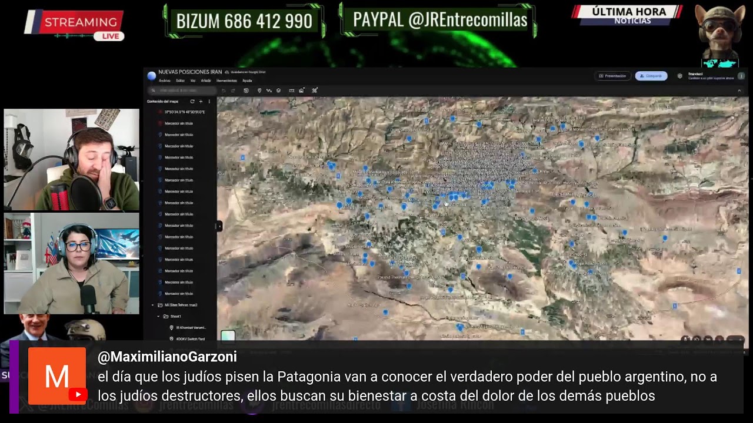
Task: Select the draw path tool
Action: (269, 90)
